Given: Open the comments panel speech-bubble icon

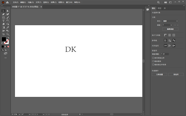Looking at the screenshot, I should 148,10.
